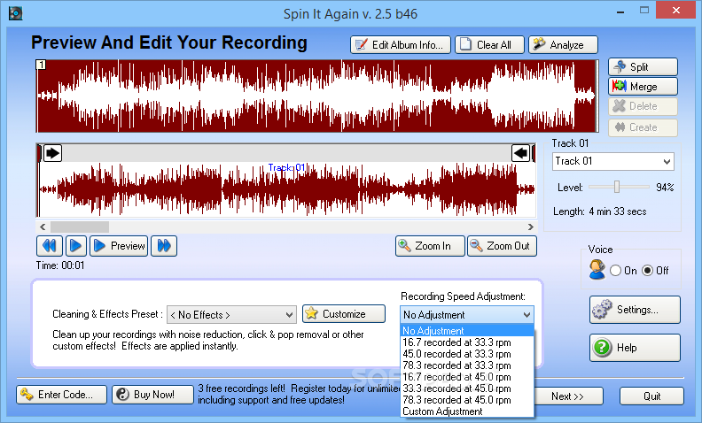
Task: Choose 33.3 recorded at 45.0 rpm
Action: (466, 388)
